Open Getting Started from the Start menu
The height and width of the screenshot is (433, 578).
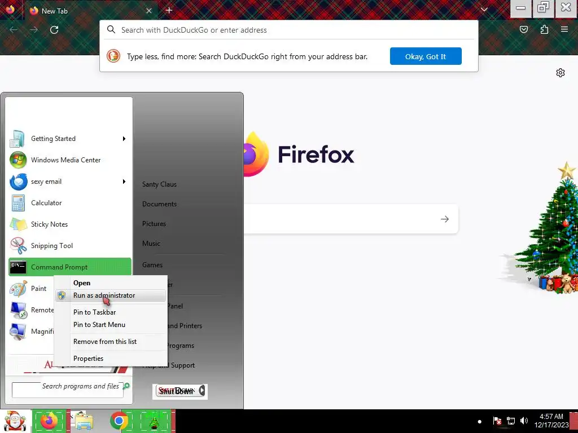click(69, 139)
